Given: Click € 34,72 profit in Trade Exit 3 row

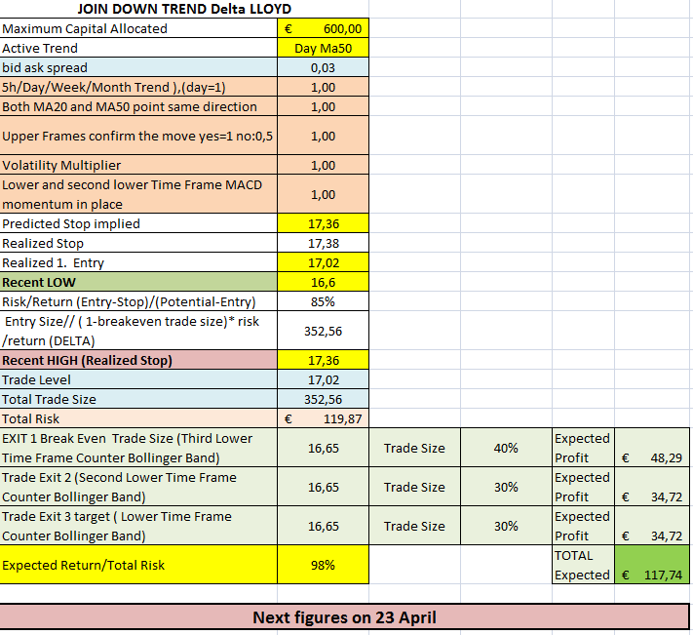Looking at the screenshot, I should tap(652, 526).
